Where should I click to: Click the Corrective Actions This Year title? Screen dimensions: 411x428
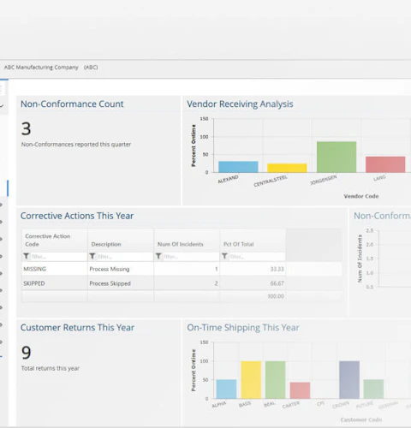click(77, 216)
